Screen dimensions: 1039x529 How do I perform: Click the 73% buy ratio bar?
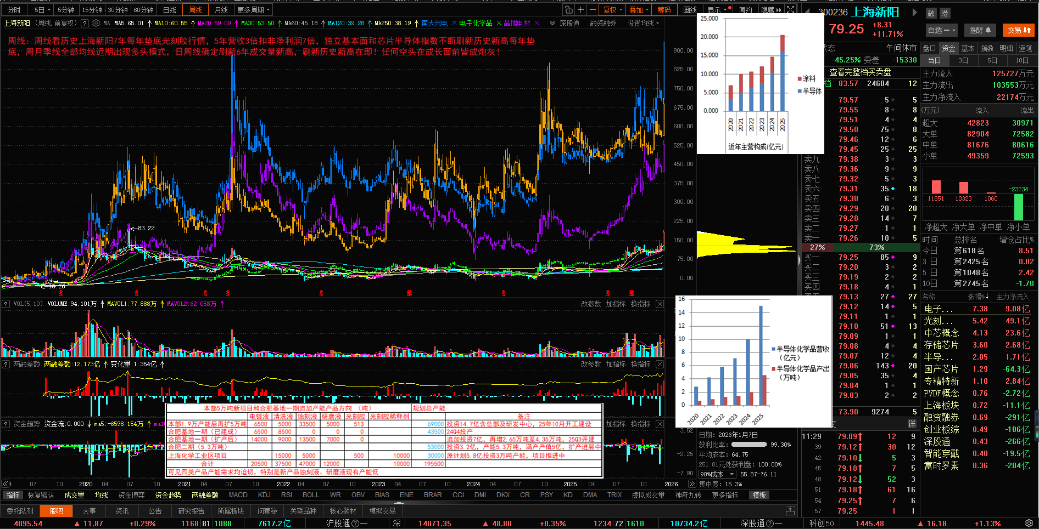[x=876, y=247]
